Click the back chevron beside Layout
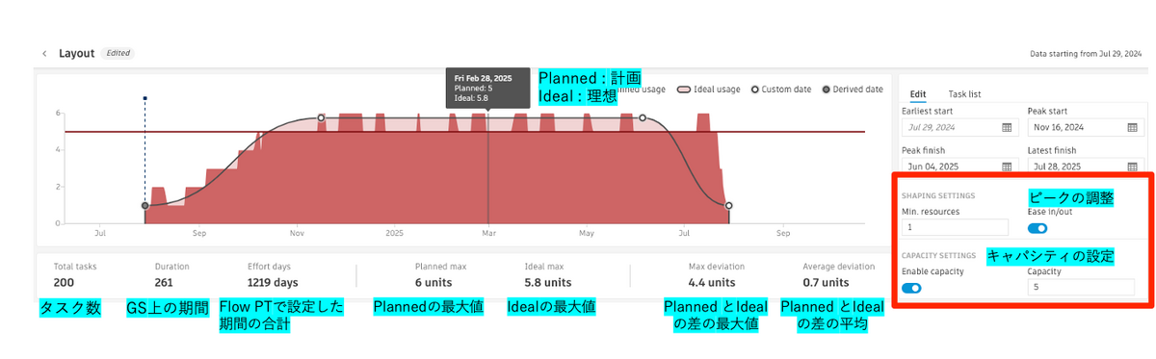 (44, 54)
